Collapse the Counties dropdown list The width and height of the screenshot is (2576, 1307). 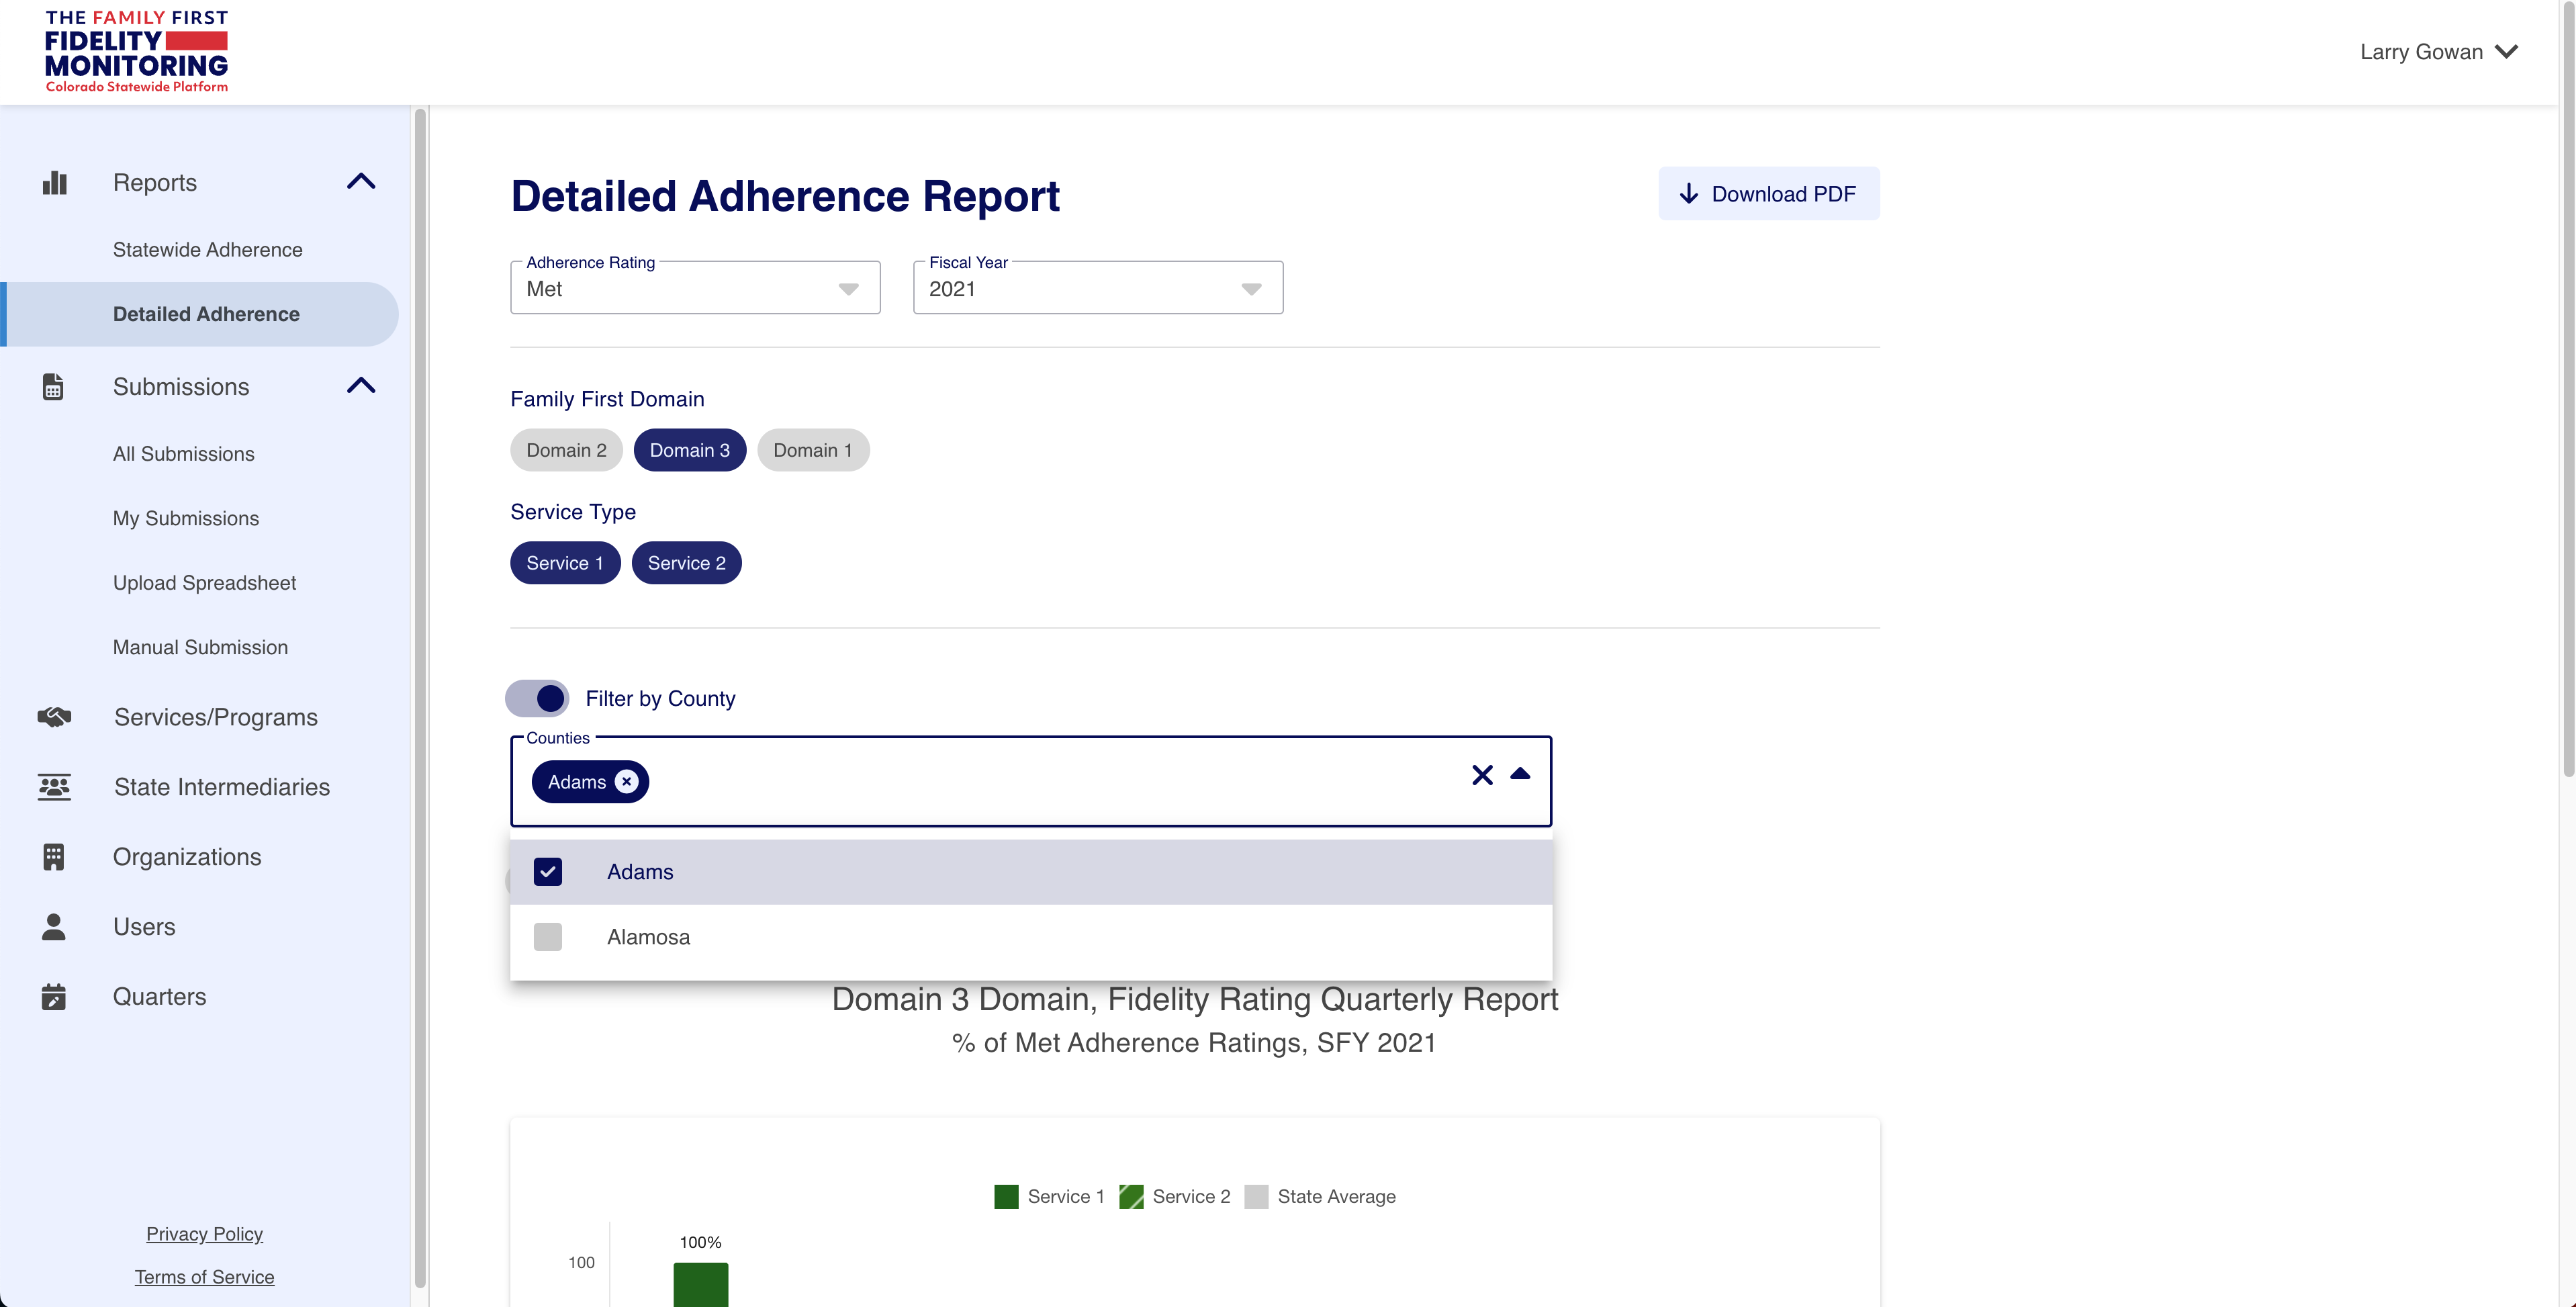1520,774
